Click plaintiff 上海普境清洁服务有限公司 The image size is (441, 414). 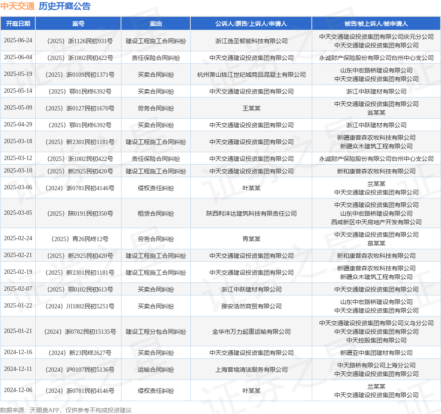252,370
